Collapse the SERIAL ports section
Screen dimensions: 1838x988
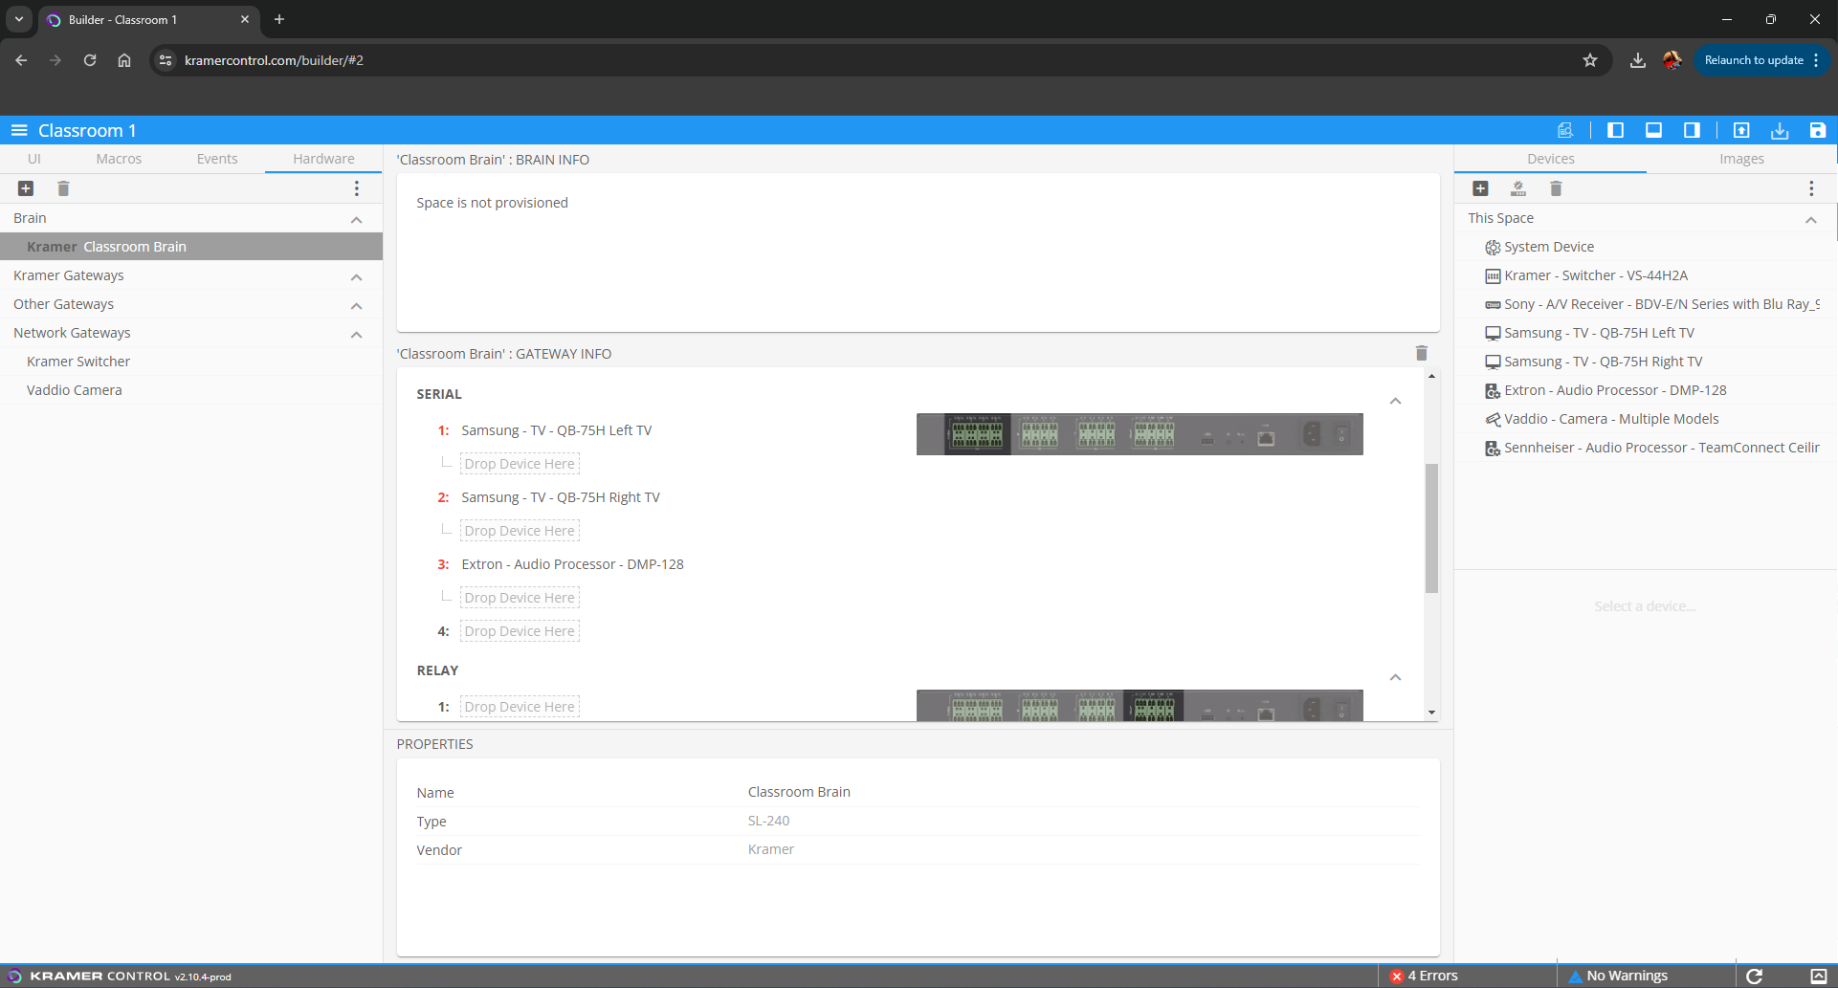1396,401
